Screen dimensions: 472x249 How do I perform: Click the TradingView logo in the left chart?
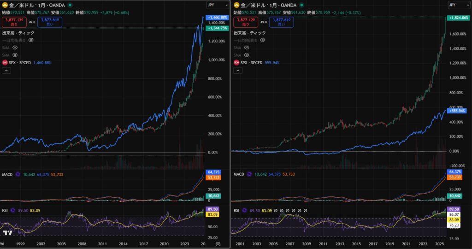click(x=6, y=233)
